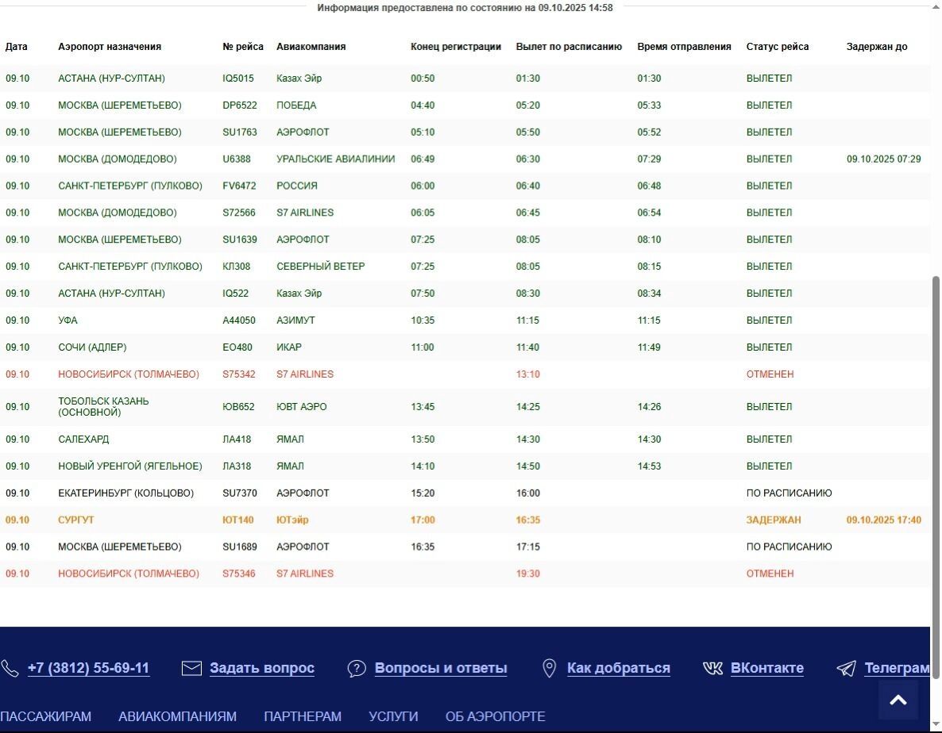Open the Задать вопрос link
Image resolution: width=942 pixels, height=733 pixels.
[261, 668]
